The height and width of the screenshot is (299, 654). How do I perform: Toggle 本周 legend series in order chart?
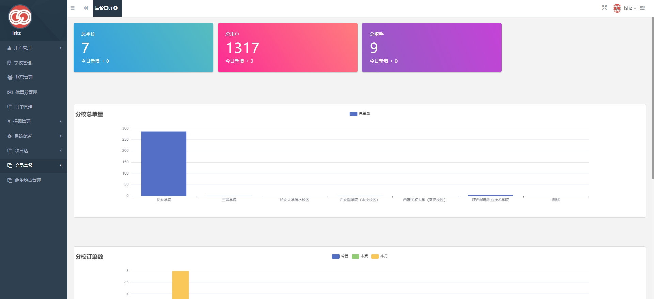[x=360, y=256]
